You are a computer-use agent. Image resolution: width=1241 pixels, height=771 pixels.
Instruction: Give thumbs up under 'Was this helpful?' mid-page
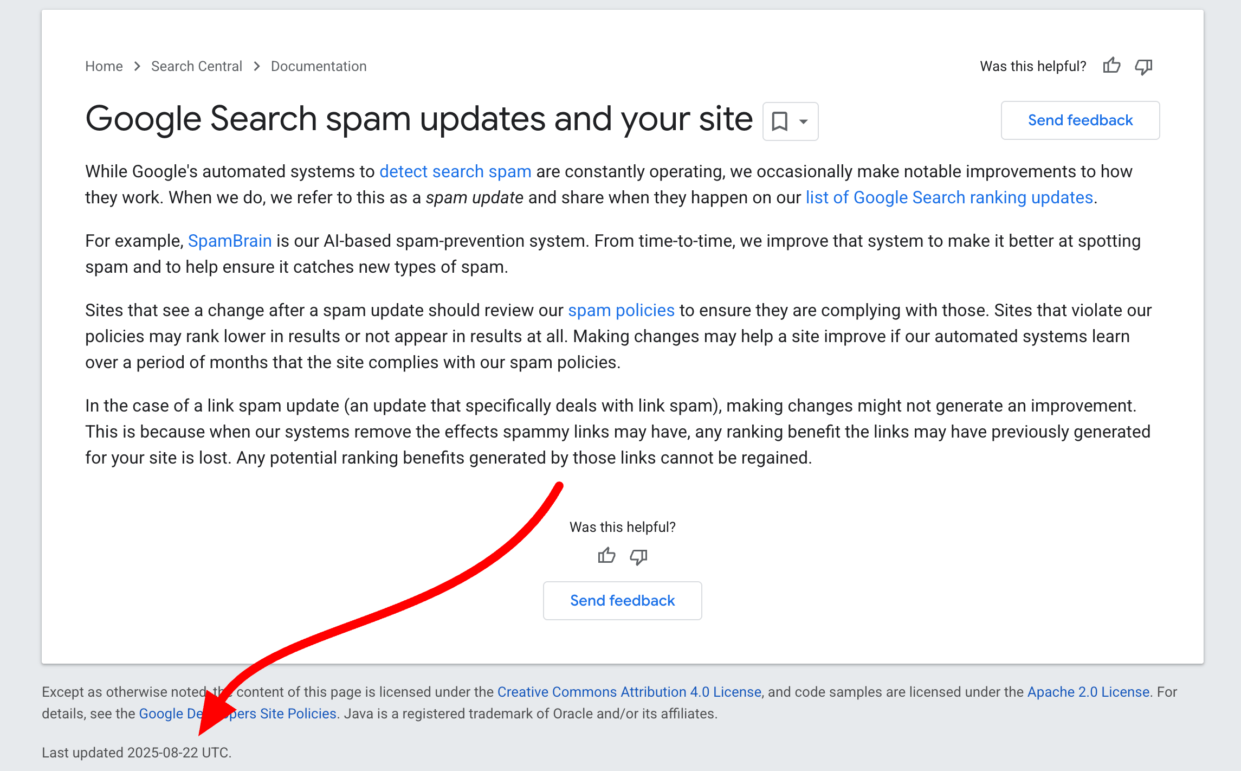pos(606,556)
